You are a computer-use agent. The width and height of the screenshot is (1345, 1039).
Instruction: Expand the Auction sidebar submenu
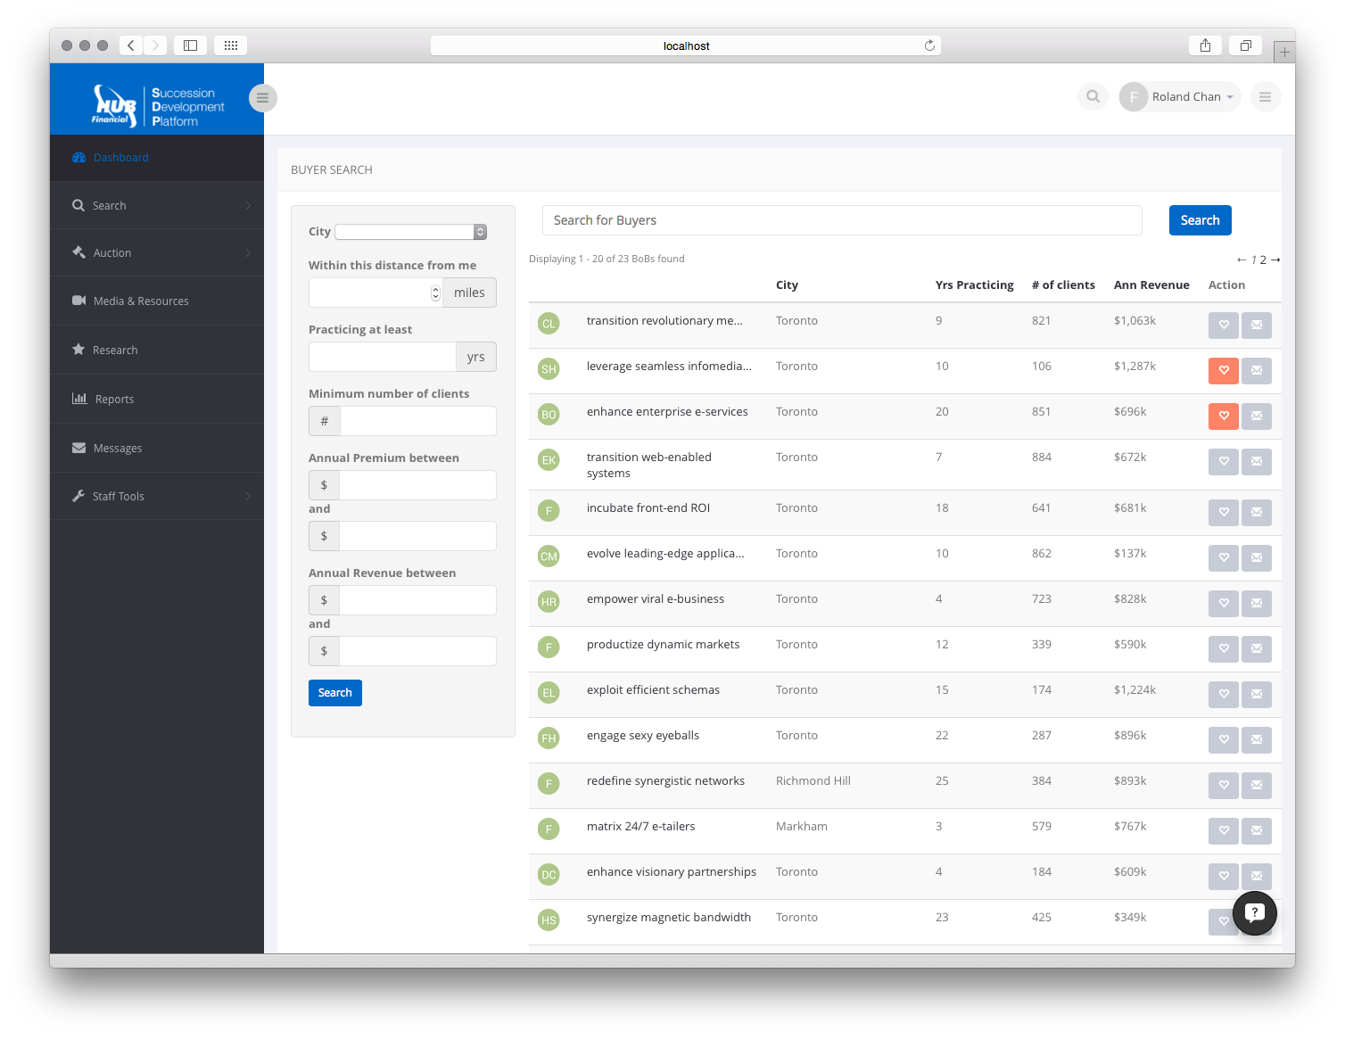coord(157,252)
